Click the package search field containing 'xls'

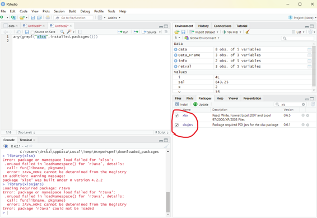pos(290,104)
